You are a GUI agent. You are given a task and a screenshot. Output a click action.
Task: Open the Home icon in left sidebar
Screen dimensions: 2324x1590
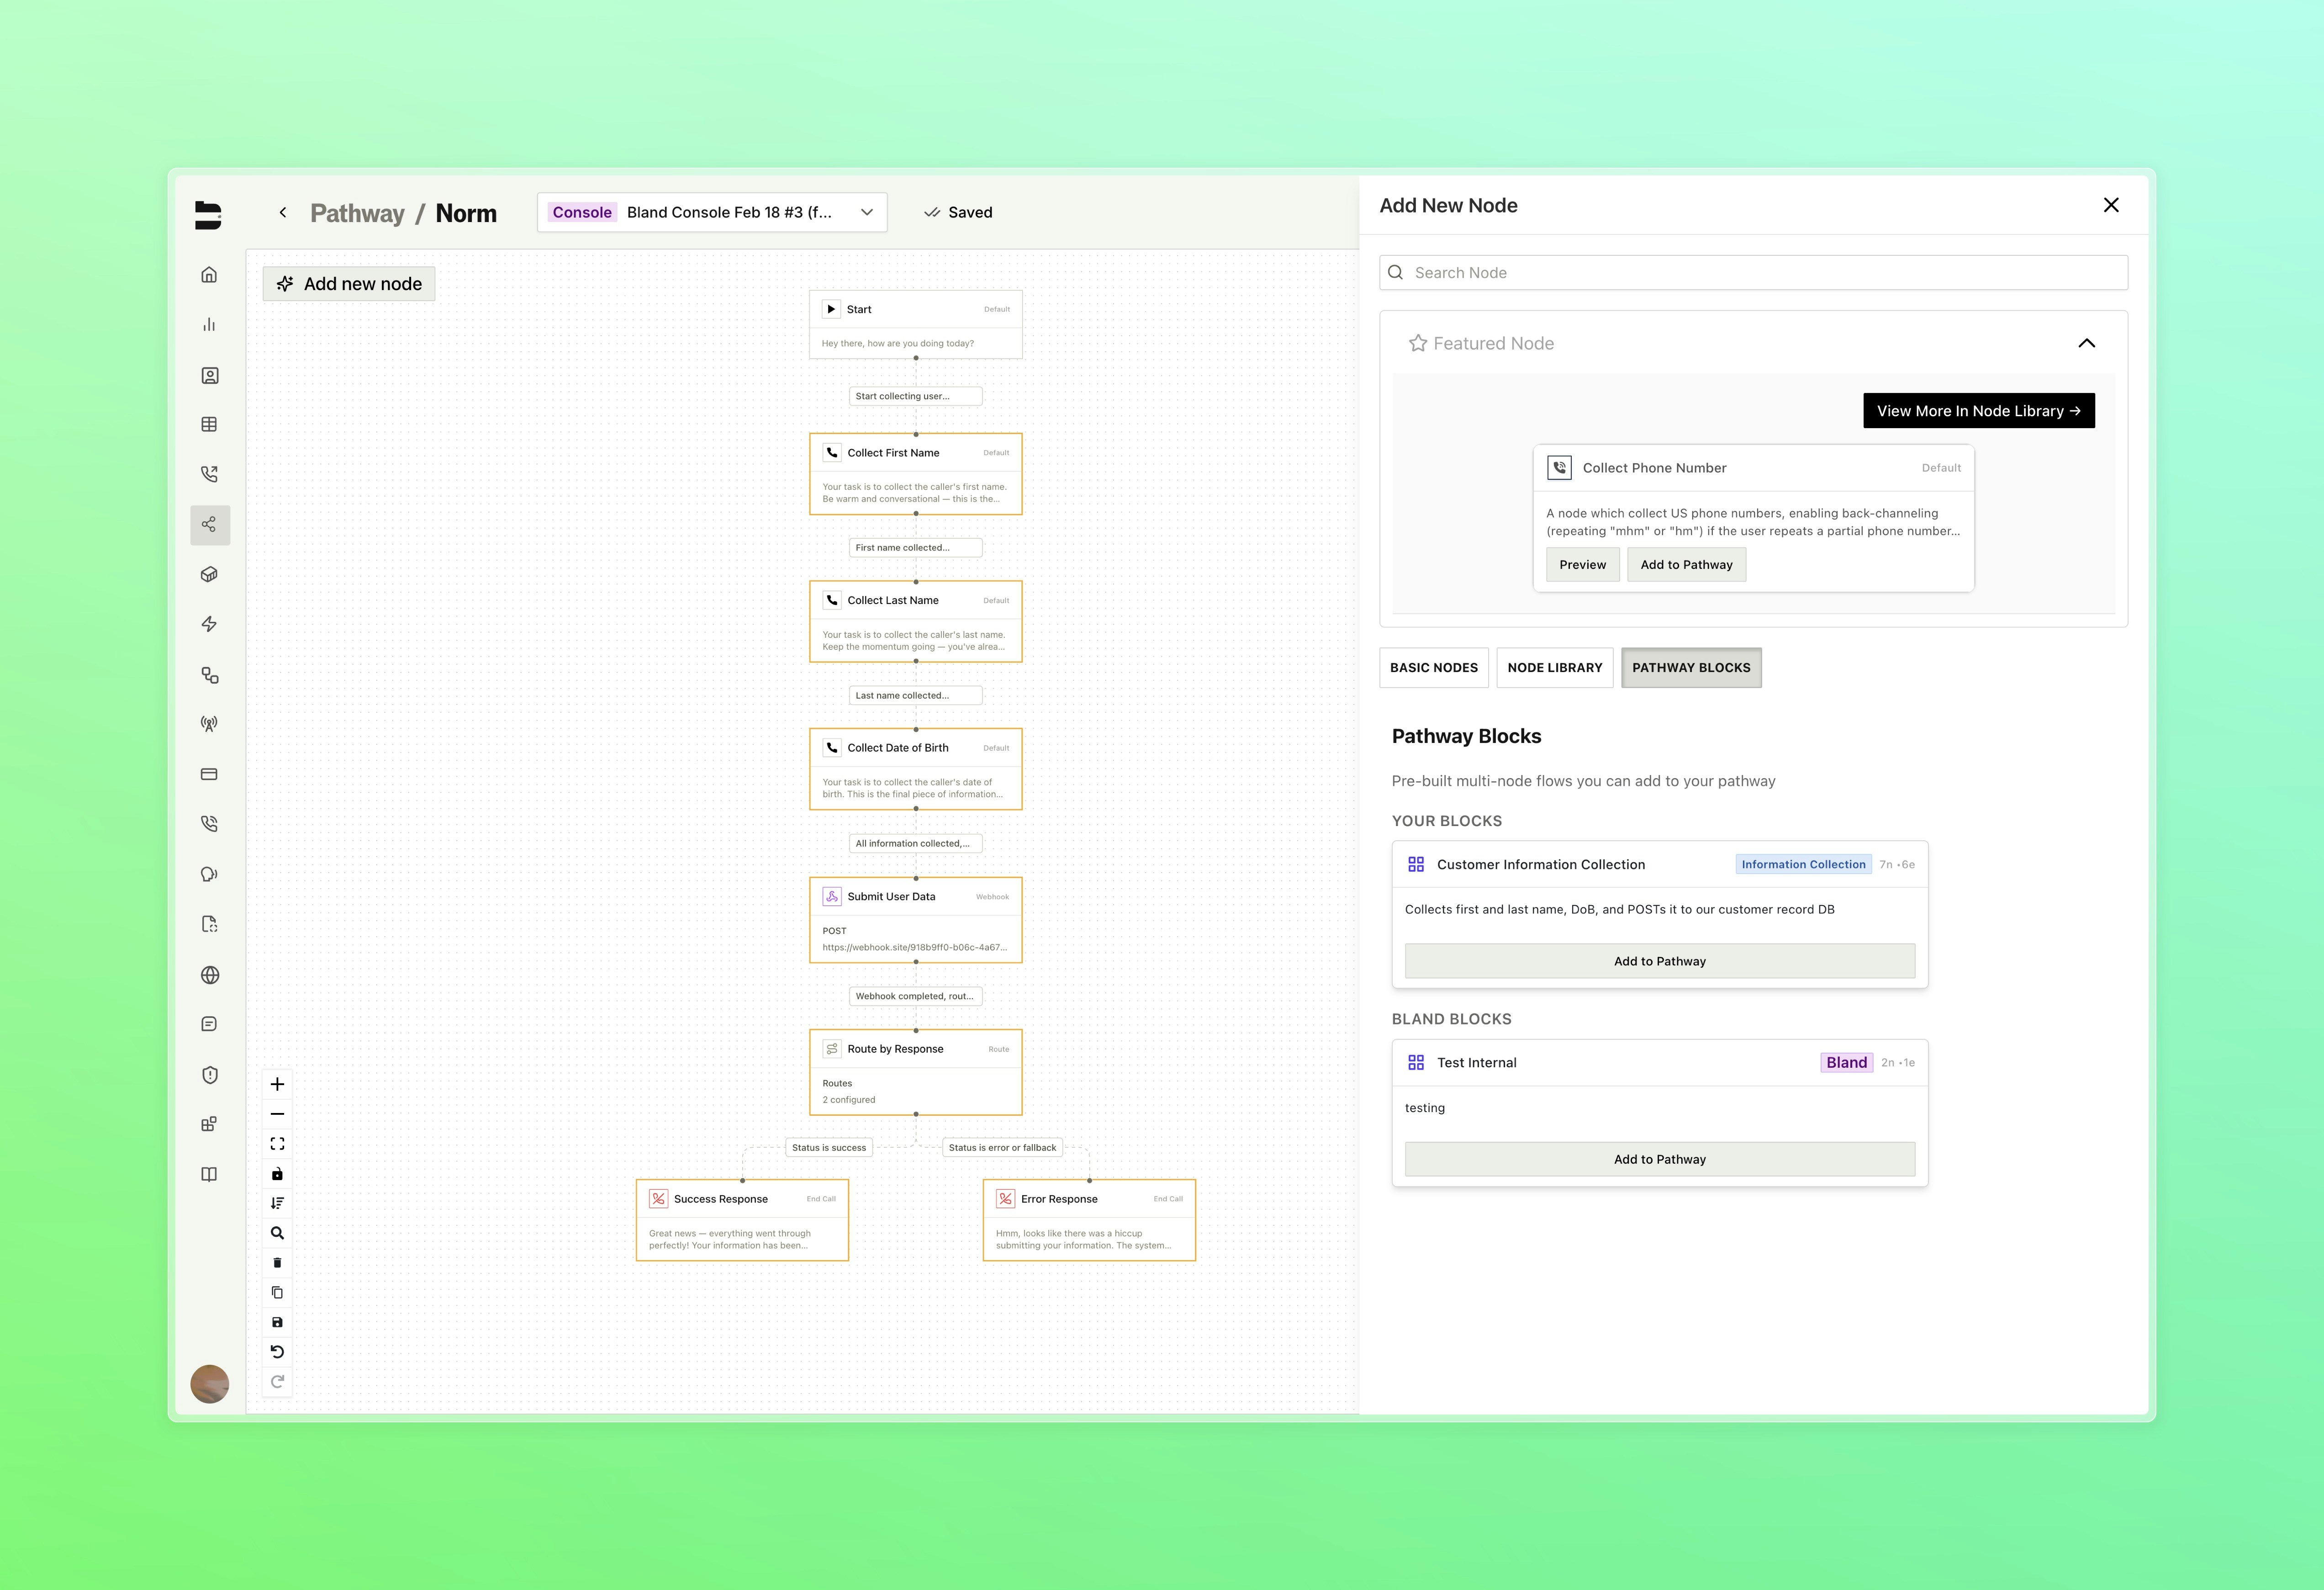[x=209, y=275]
